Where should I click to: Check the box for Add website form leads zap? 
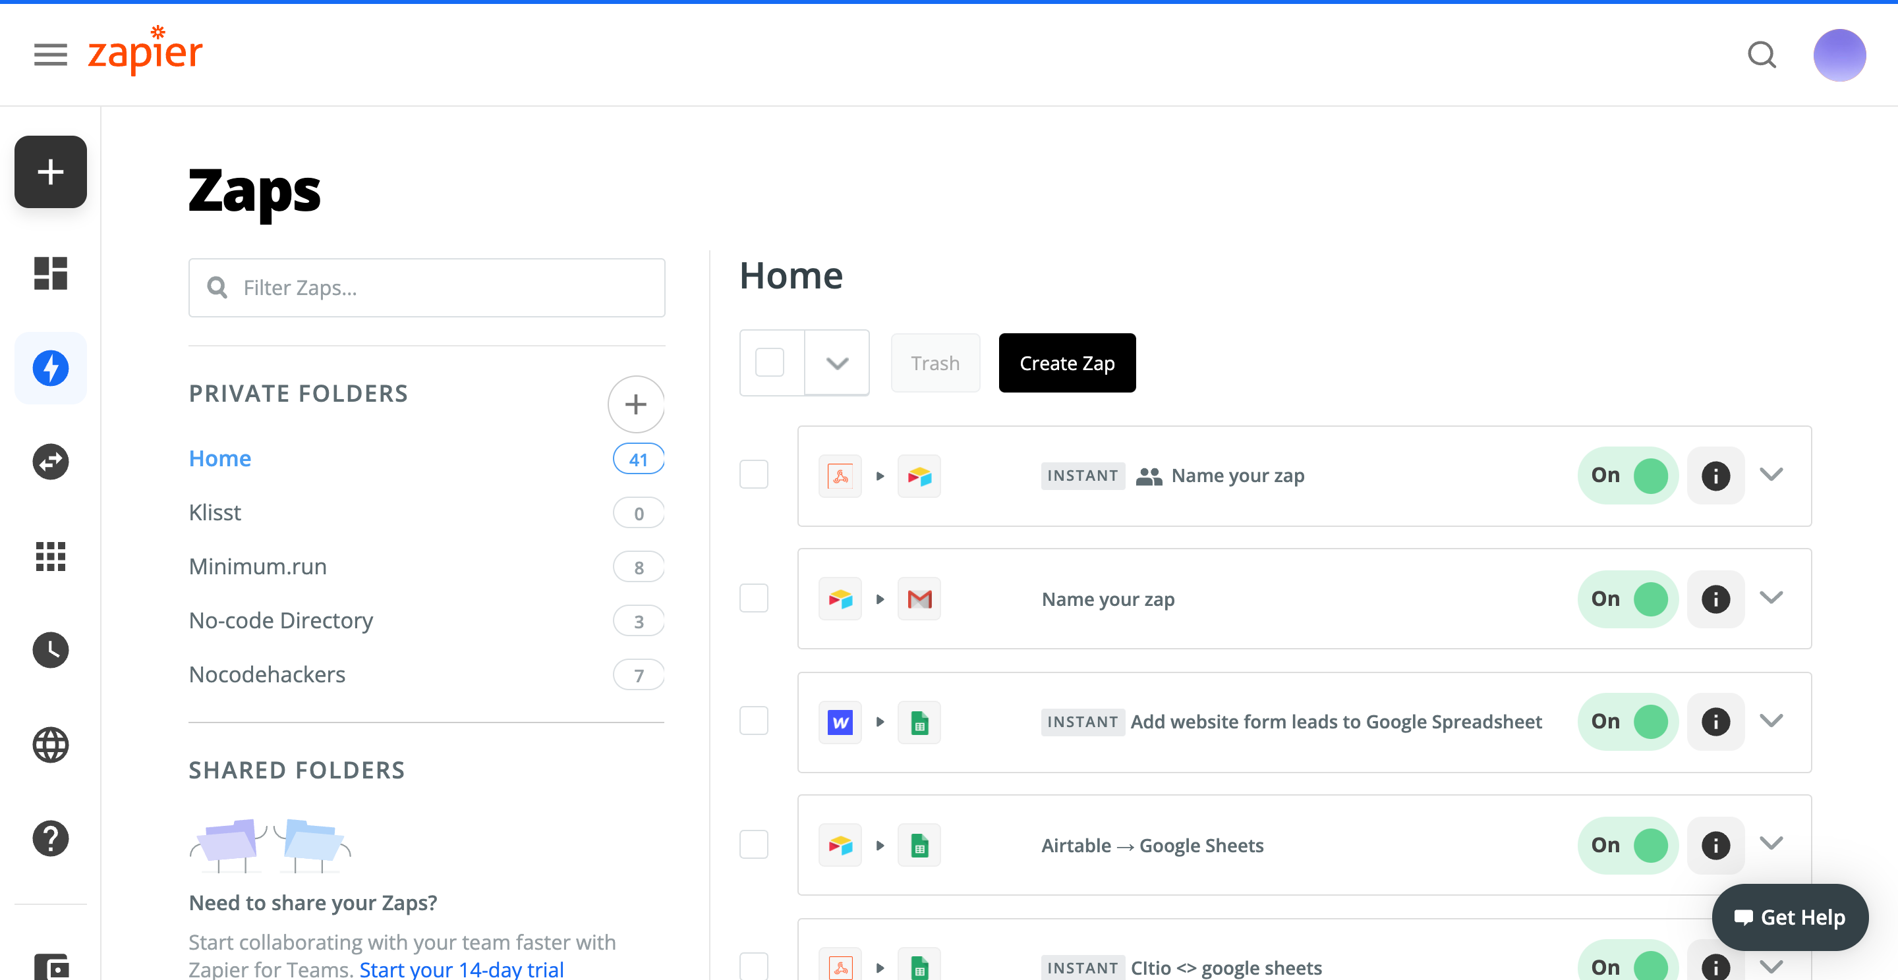754,721
